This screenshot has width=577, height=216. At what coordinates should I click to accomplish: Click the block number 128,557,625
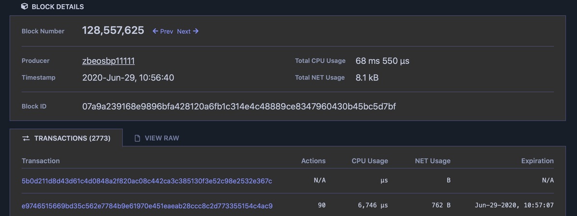click(113, 30)
